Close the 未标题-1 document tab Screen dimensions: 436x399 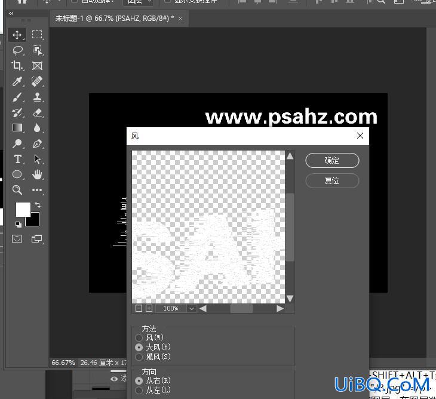[180, 19]
